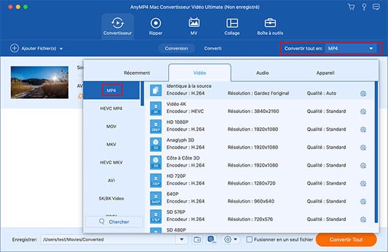
Task: Choose AVI in the format list
Action: [x=111, y=180]
